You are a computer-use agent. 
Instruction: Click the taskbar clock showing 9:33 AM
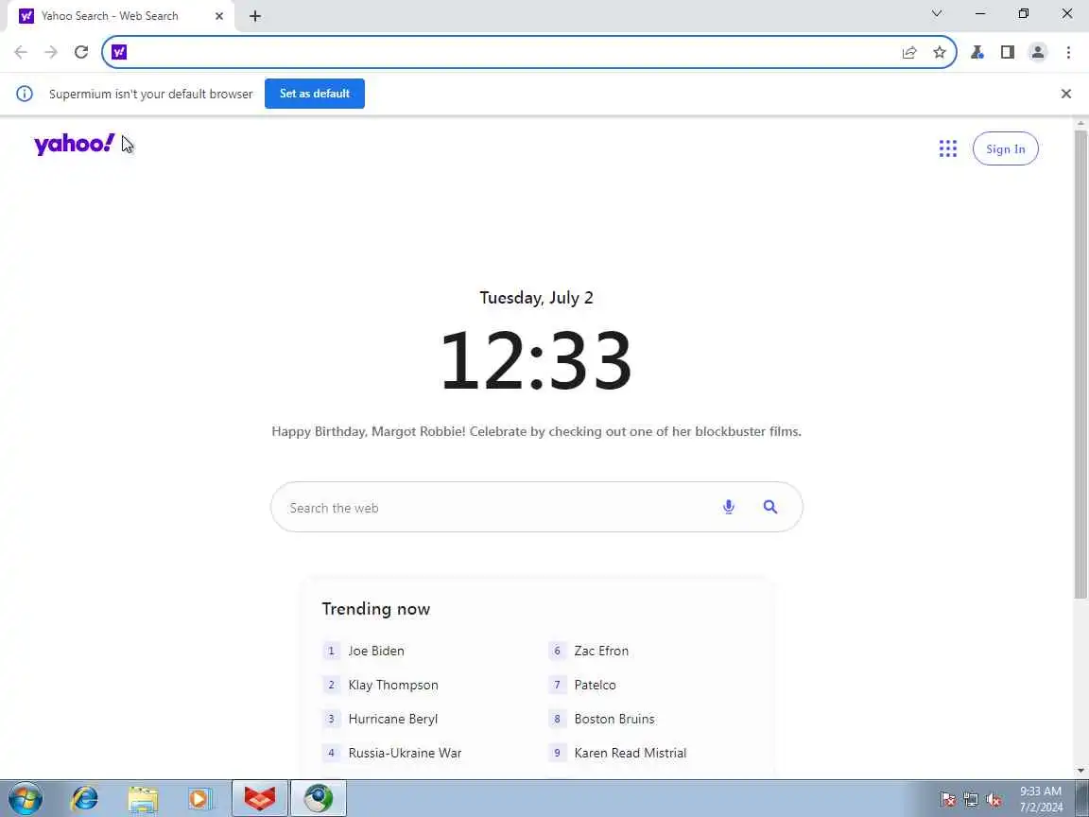tap(1041, 799)
